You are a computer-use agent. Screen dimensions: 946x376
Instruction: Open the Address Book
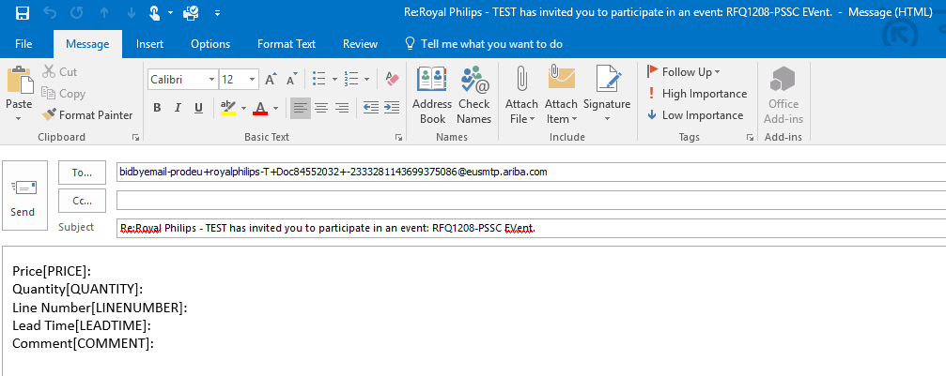(x=432, y=96)
